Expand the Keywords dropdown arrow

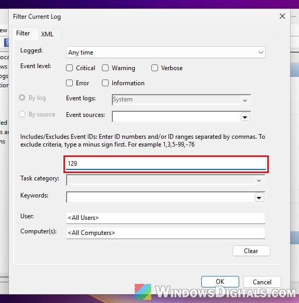point(259,197)
